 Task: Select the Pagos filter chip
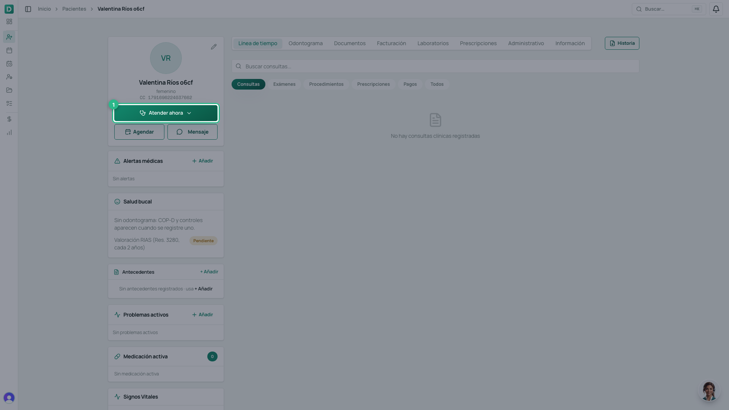[x=410, y=84]
